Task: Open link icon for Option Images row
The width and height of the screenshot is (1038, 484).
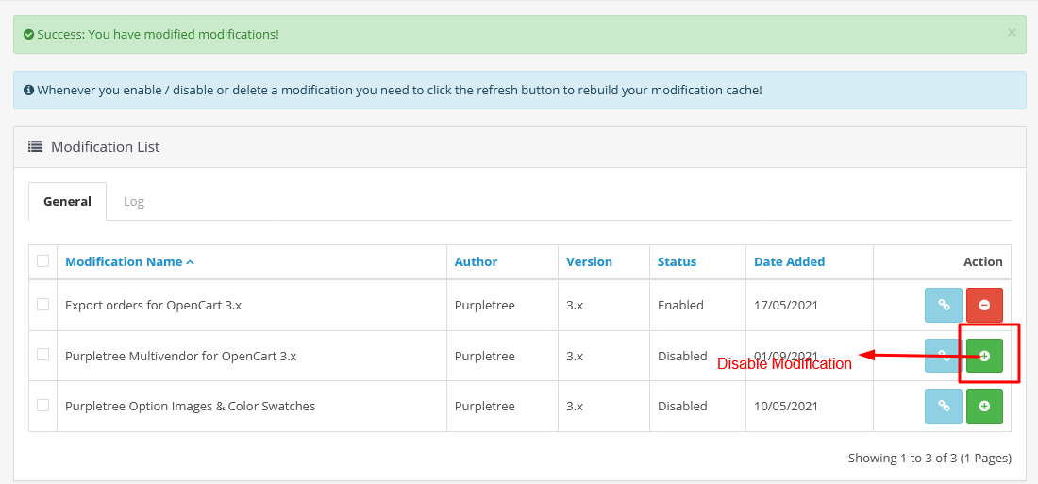Action: coord(944,406)
